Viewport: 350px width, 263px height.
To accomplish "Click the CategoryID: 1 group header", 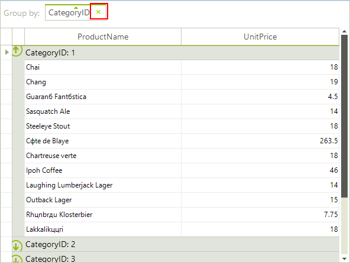I will pos(176,53).
